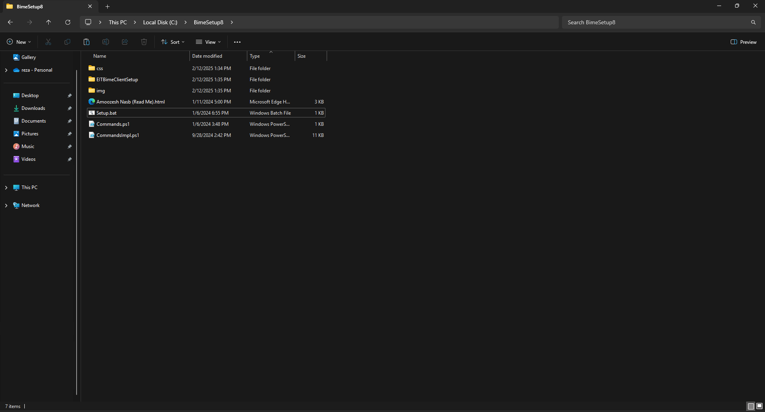The width and height of the screenshot is (765, 412).
Task: Navigate back with the Back arrow
Action: pyautogui.click(x=10, y=22)
